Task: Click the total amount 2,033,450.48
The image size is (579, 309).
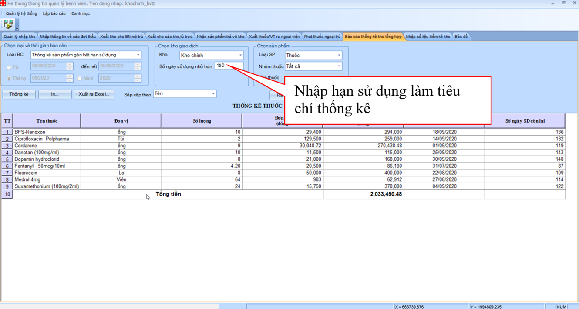Action: 385,194
